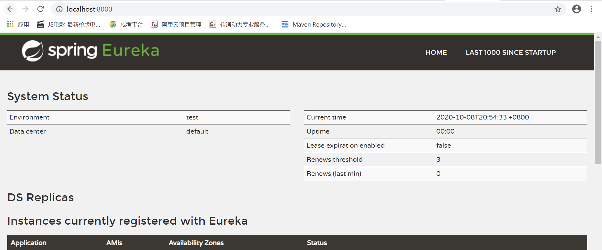Screen dimensions: 602x250
Task: Click the "Renews threshold" label
Action: (x=334, y=160)
